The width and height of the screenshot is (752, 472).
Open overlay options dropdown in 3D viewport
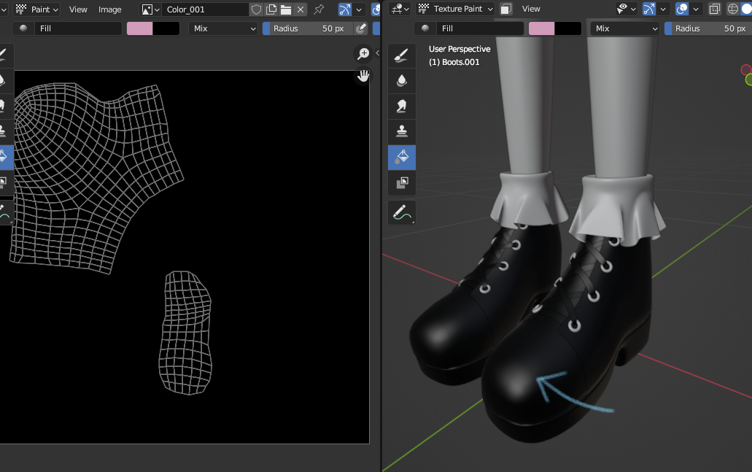tap(695, 9)
